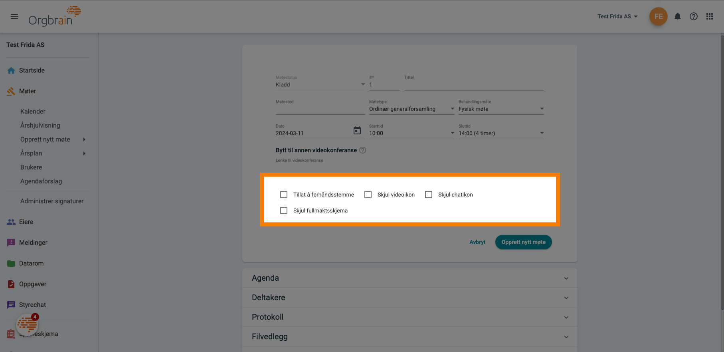Open Administrer signaturer in sidebar
Screen dimensions: 724x352
tap(52, 201)
